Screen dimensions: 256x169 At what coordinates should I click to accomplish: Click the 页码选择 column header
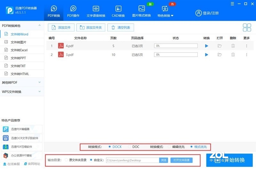click(x=137, y=38)
